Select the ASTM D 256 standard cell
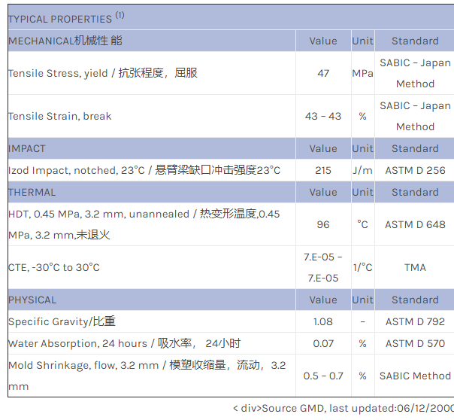The height and width of the screenshot is (420, 454). 415,170
